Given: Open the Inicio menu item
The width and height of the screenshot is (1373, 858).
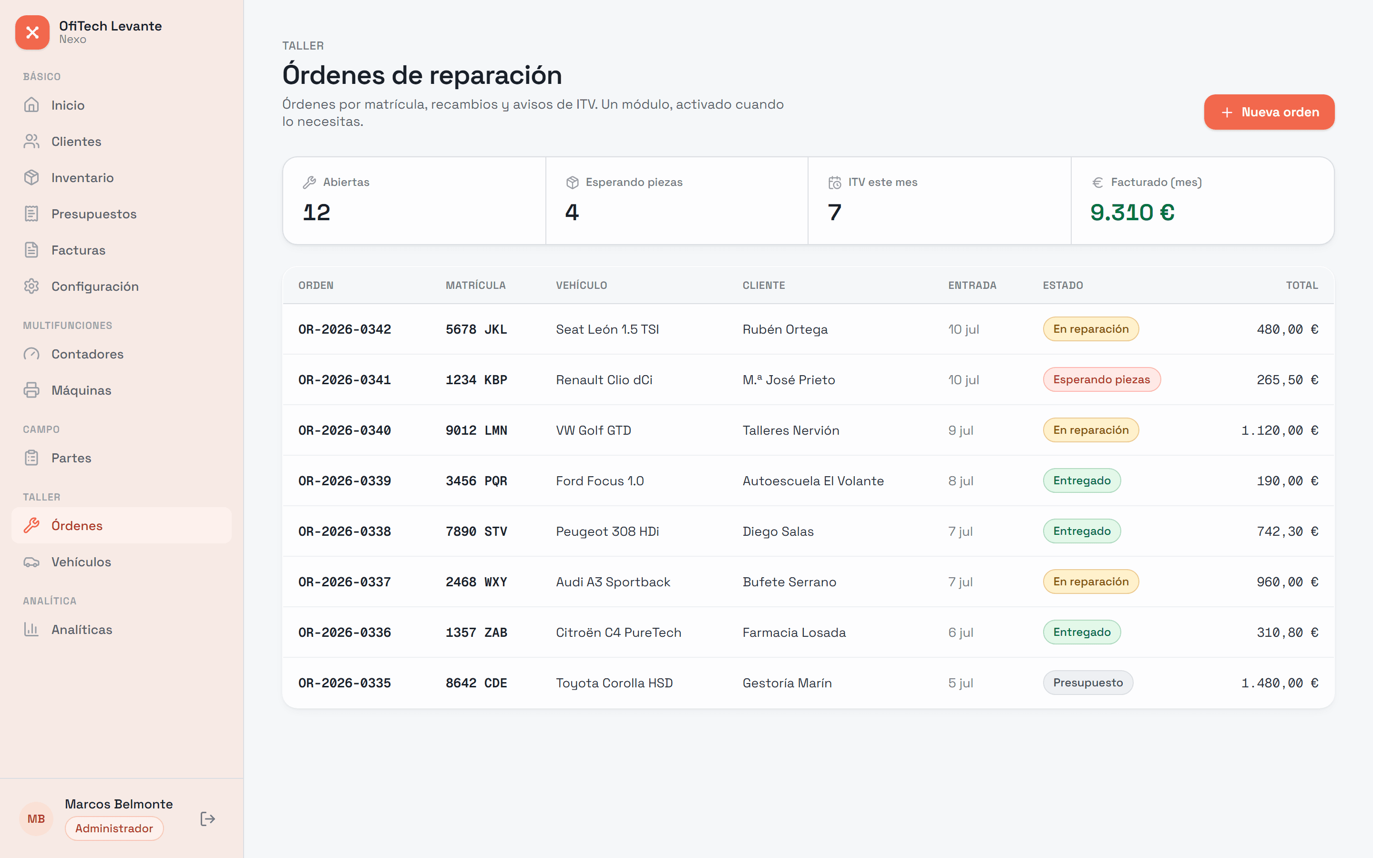Looking at the screenshot, I should 122,105.
